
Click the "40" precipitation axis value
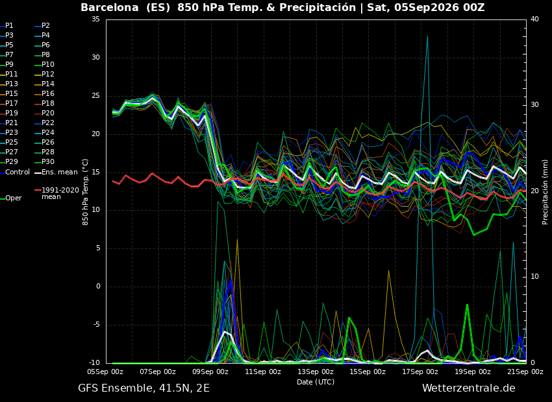pyautogui.click(x=534, y=19)
